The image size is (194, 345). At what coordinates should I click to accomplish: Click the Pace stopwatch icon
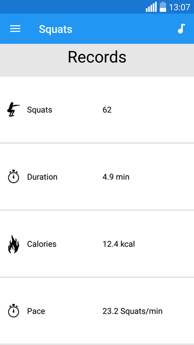(x=14, y=311)
